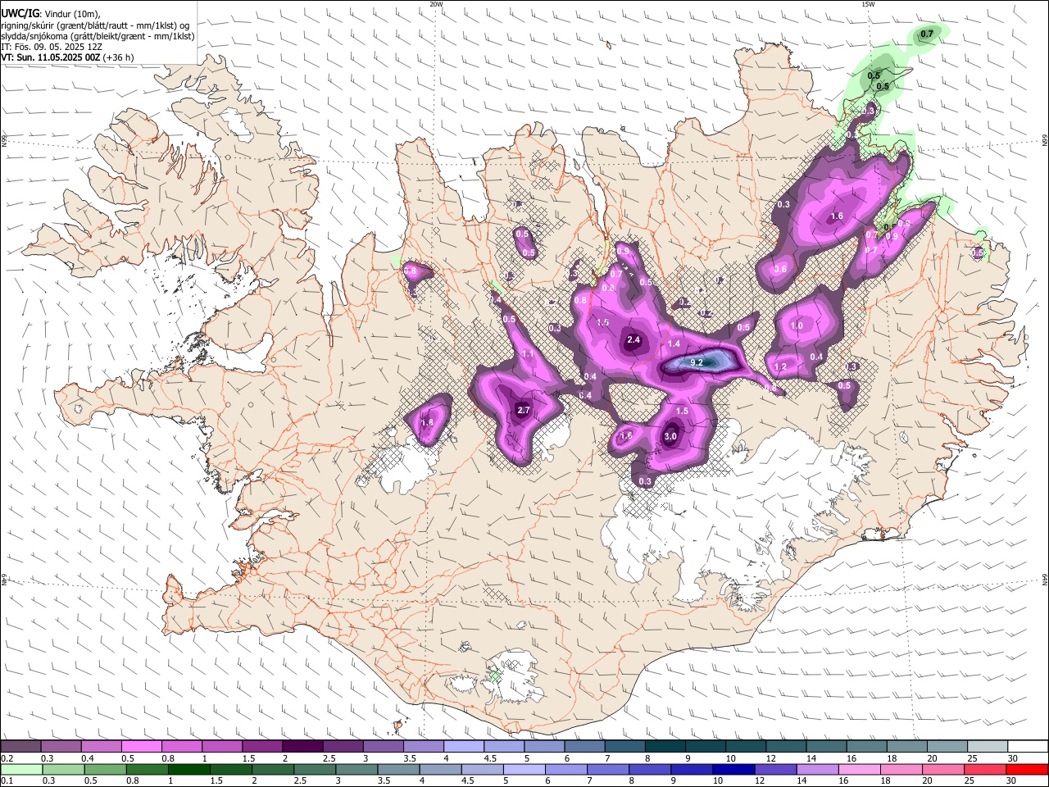Click the 0.7 label over the green offshore patch
The image size is (1049, 787).
pyautogui.click(x=927, y=34)
